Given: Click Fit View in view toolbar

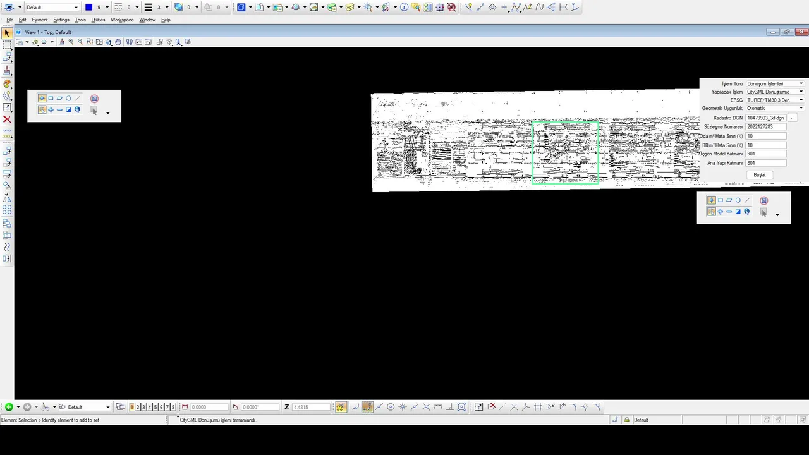Looking at the screenshot, I should (x=99, y=42).
